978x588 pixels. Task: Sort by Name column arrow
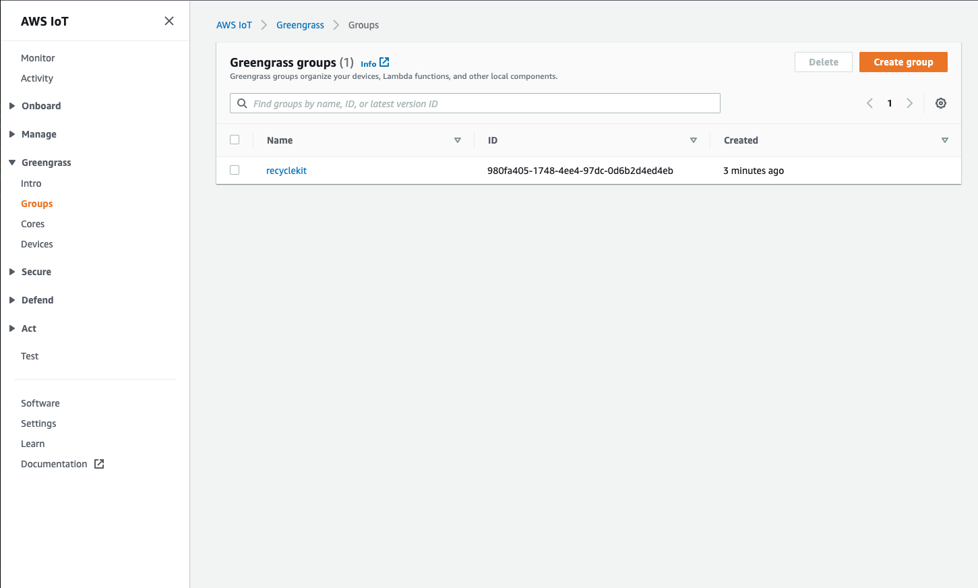[458, 140]
